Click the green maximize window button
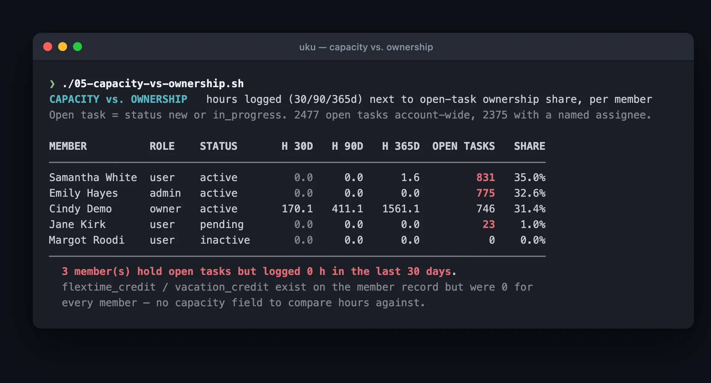 [78, 47]
